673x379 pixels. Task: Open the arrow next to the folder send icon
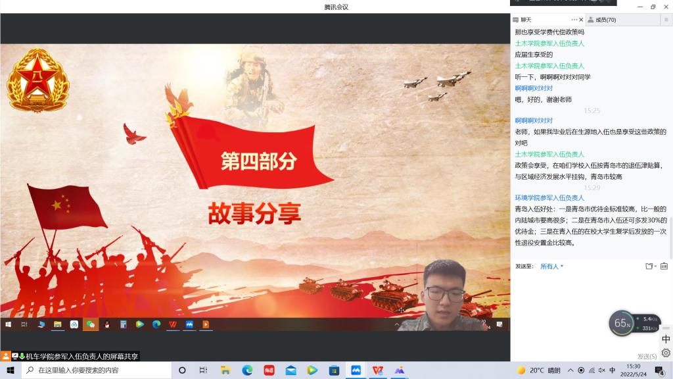click(655, 265)
